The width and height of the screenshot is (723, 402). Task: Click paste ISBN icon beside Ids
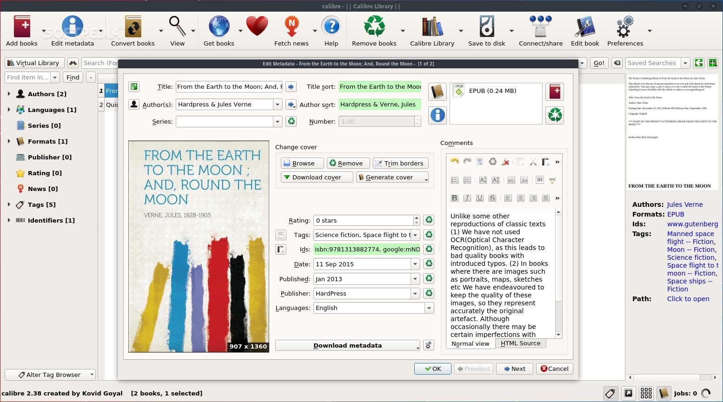(281, 249)
